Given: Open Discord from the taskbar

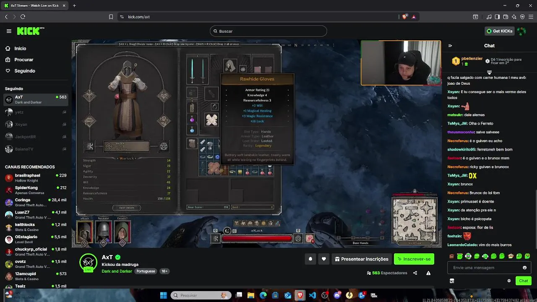Looking at the screenshot, I should point(337,295).
